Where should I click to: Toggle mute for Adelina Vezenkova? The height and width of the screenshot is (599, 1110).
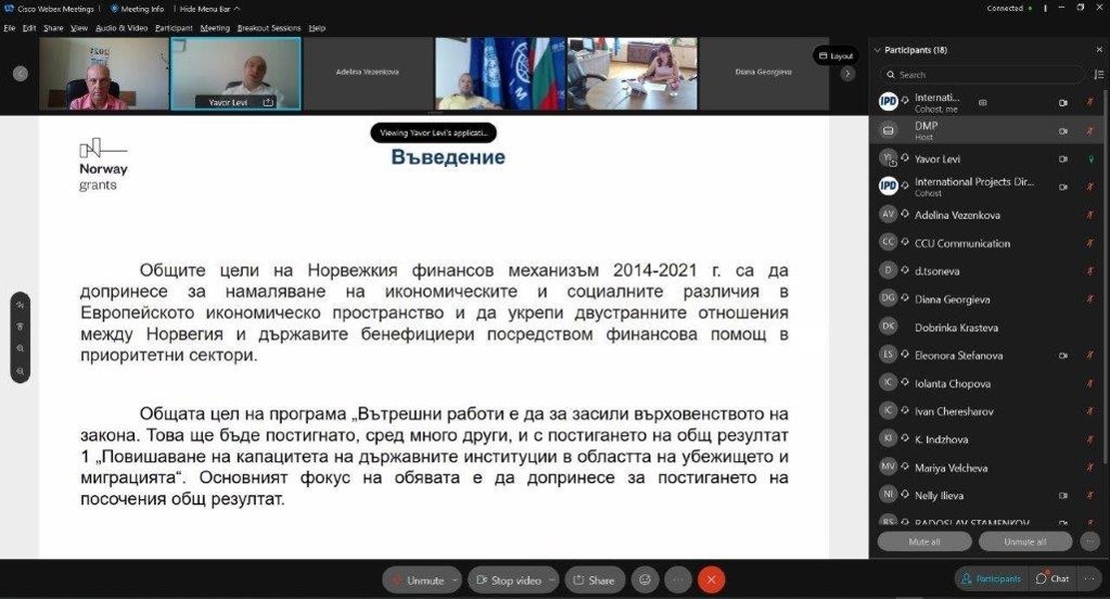click(1090, 215)
